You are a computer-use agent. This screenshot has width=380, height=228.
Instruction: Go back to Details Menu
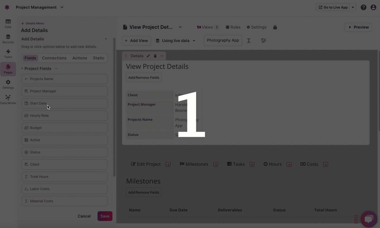tap(33, 23)
